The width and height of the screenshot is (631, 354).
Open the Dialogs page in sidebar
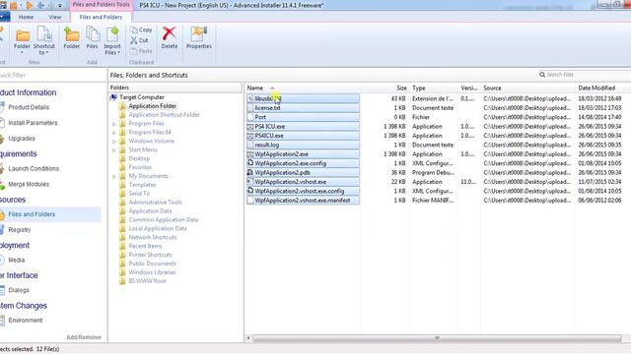pos(19,290)
